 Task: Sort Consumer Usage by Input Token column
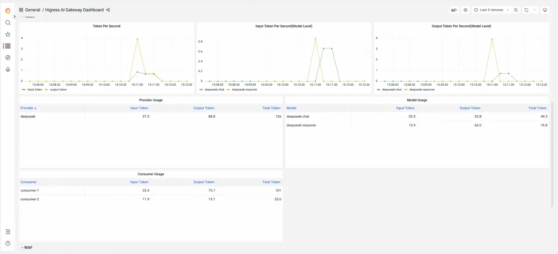coord(139,182)
